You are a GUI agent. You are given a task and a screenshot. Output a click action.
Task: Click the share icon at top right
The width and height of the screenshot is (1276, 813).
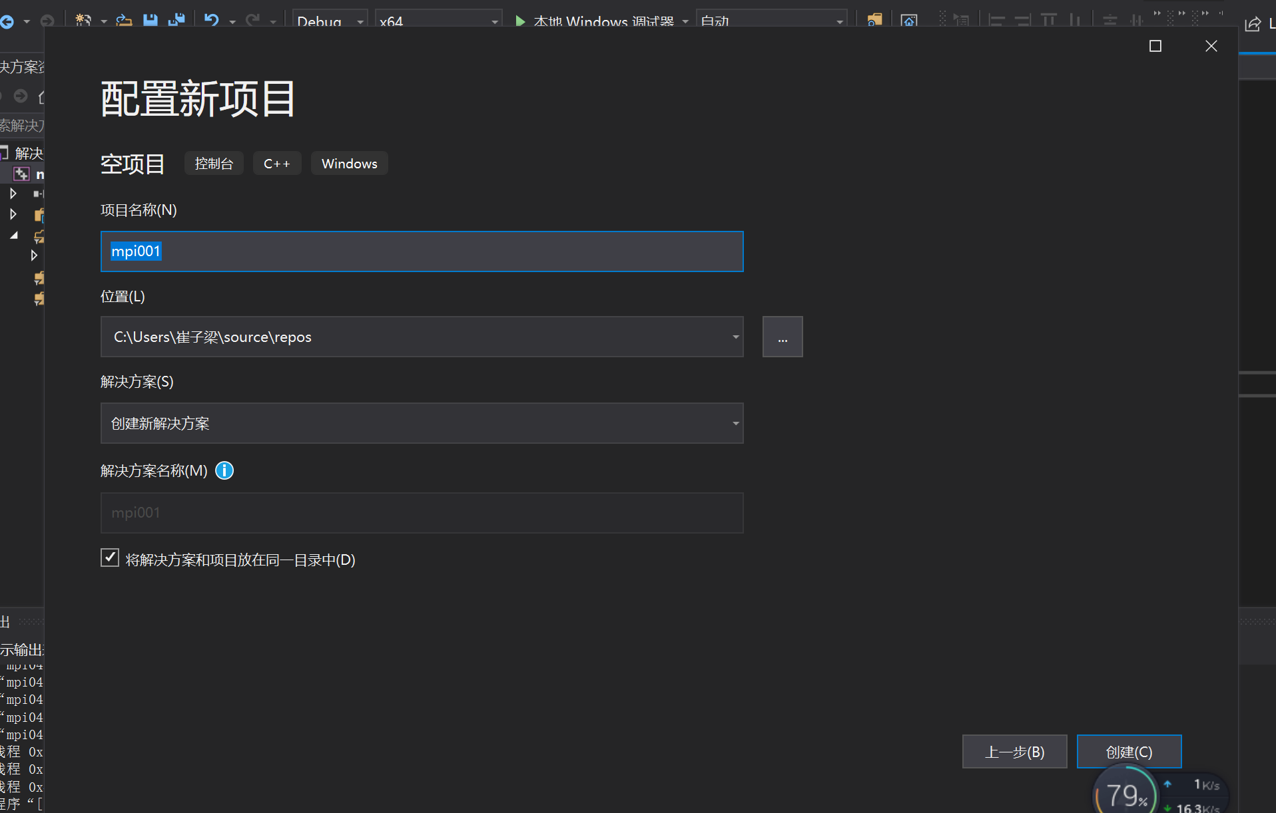pos(1255,23)
